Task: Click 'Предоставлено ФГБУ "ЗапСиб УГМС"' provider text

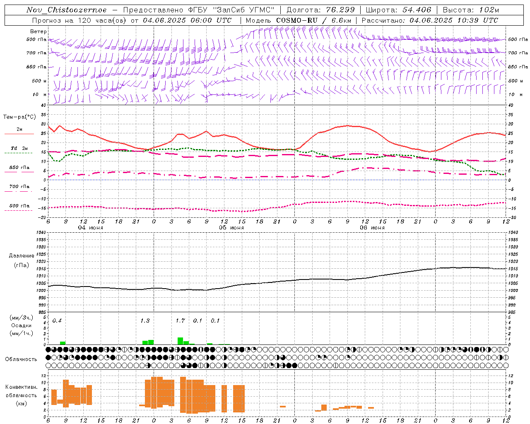Action: (x=199, y=10)
